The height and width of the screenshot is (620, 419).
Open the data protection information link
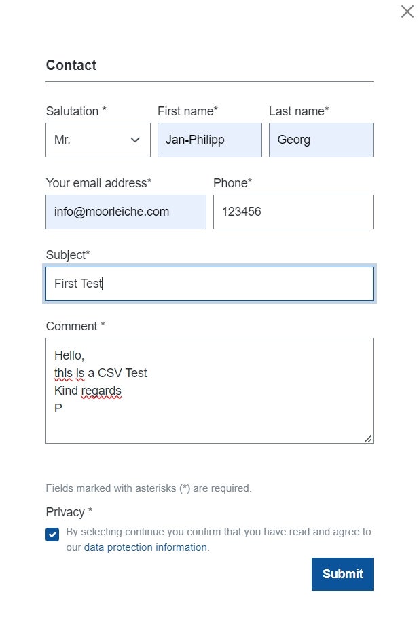145,547
